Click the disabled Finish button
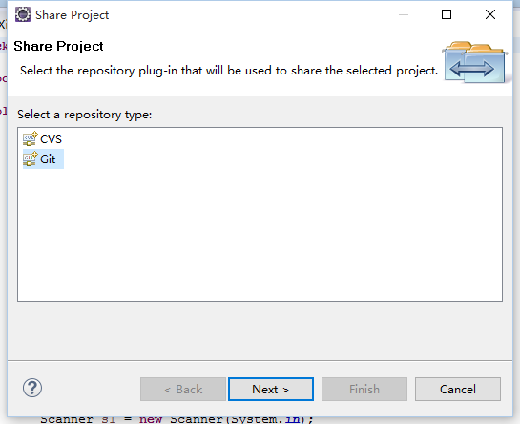 tap(364, 389)
